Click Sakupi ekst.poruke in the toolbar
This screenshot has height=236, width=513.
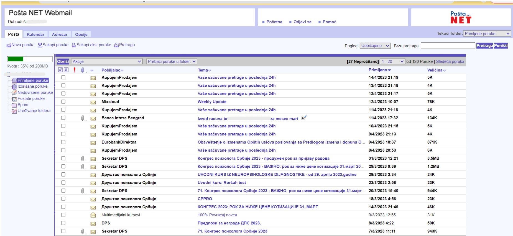tap(91, 45)
